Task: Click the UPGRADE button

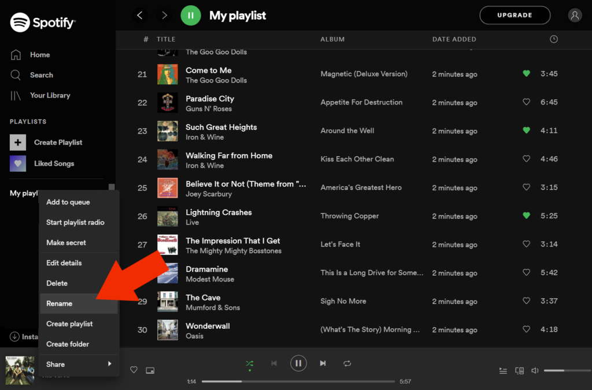Action: click(515, 15)
